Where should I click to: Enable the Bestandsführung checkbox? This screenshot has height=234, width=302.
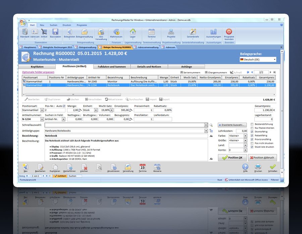pos(252,124)
